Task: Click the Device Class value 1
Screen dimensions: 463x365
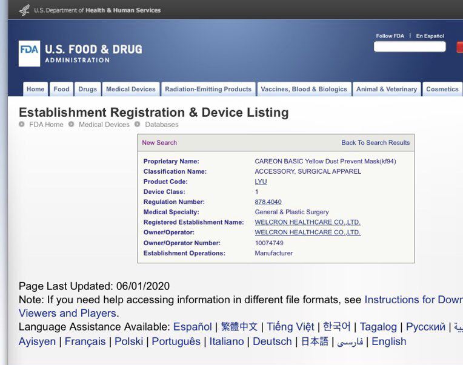Action: pos(256,192)
